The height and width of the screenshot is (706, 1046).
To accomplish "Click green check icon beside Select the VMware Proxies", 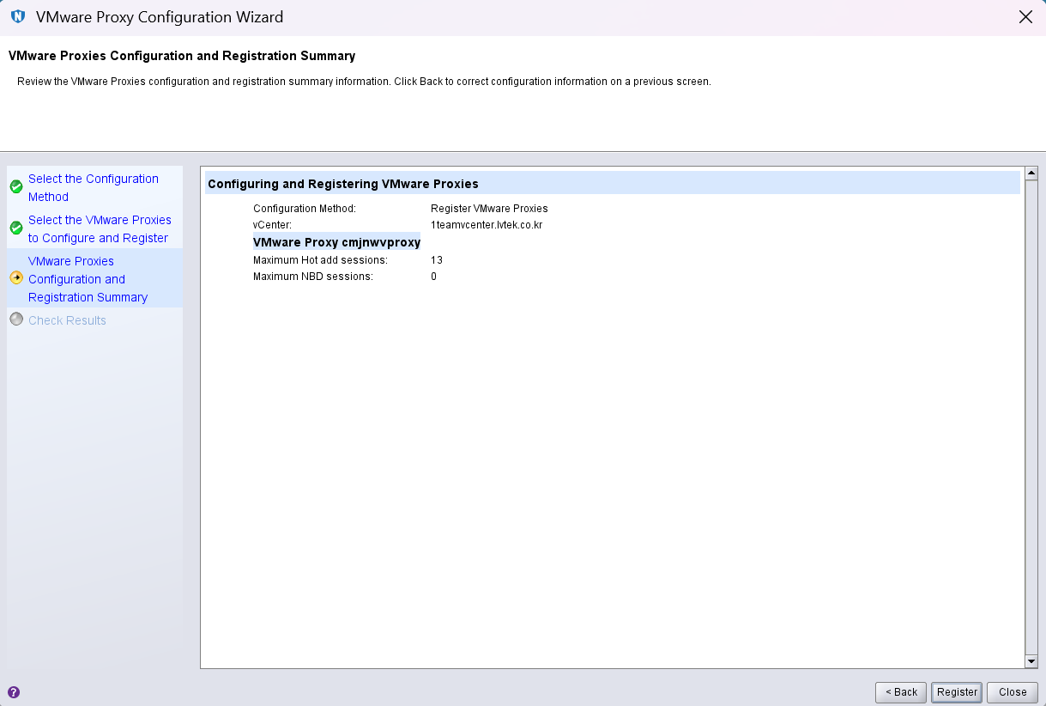I will [16, 228].
